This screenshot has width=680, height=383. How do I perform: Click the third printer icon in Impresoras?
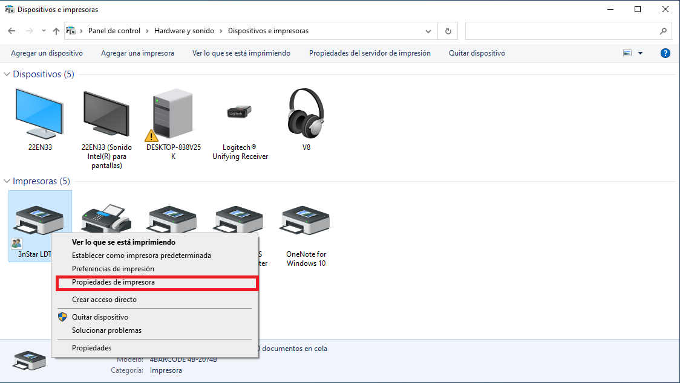(x=172, y=219)
